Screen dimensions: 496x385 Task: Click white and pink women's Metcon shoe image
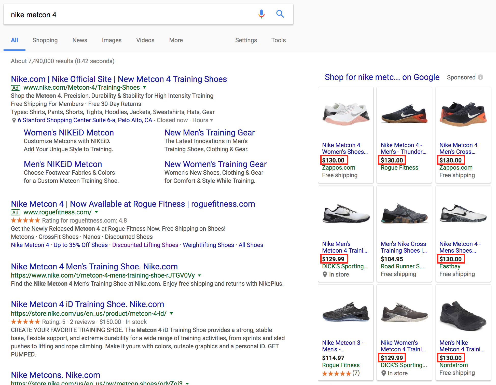(346, 115)
